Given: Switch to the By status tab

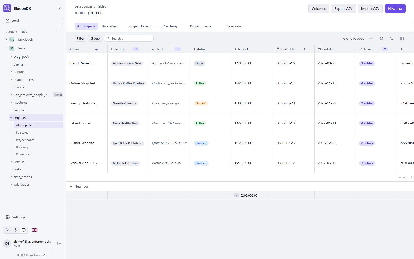Looking at the screenshot, I should pos(109,26).
